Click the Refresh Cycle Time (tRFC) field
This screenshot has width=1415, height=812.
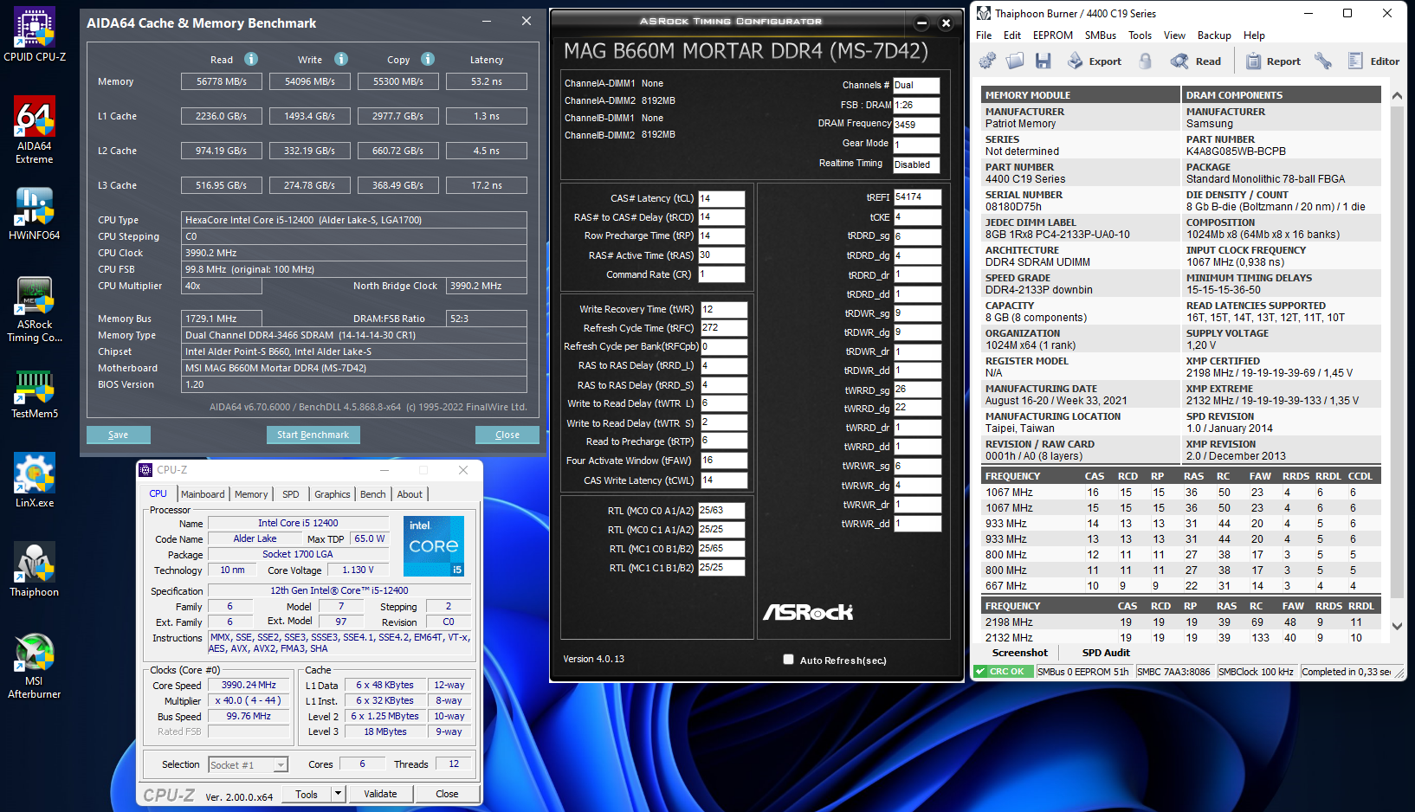coord(723,328)
